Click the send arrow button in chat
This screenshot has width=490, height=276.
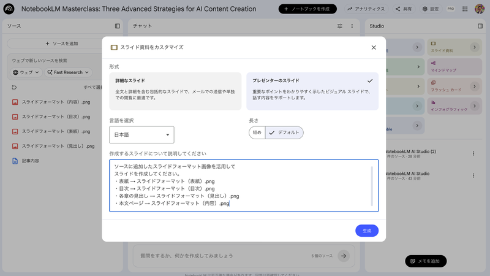tap(344, 256)
